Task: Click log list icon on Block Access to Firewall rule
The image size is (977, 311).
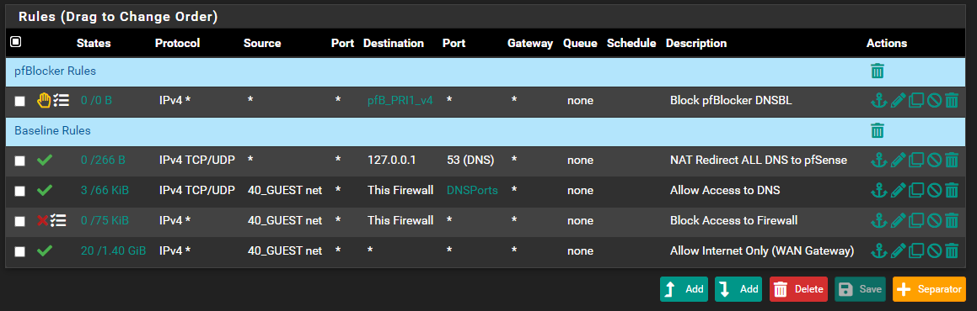Action: 58,220
